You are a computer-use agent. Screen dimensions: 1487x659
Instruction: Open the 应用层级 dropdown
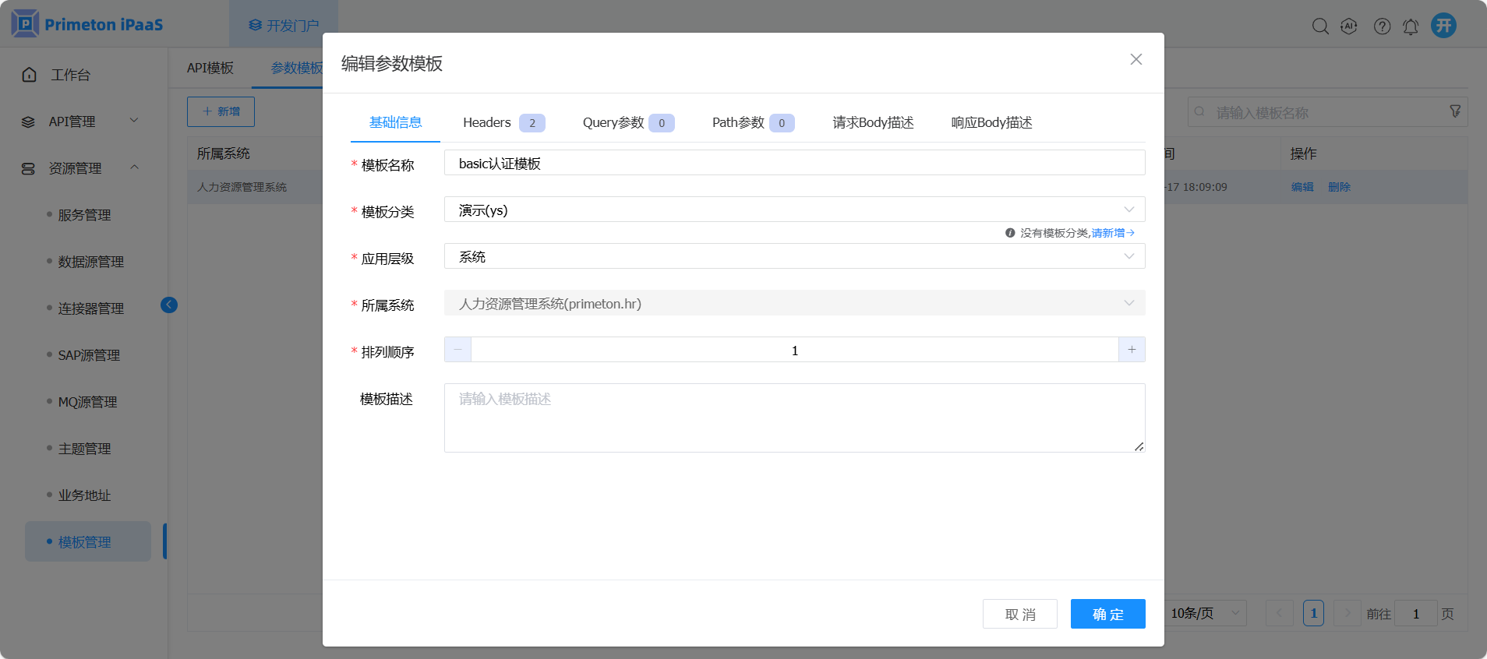pyautogui.click(x=793, y=256)
